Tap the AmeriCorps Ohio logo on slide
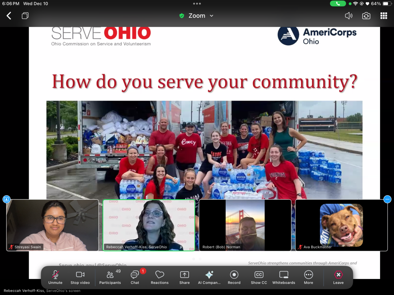Screen dimensions: 394x295 coord(317,36)
